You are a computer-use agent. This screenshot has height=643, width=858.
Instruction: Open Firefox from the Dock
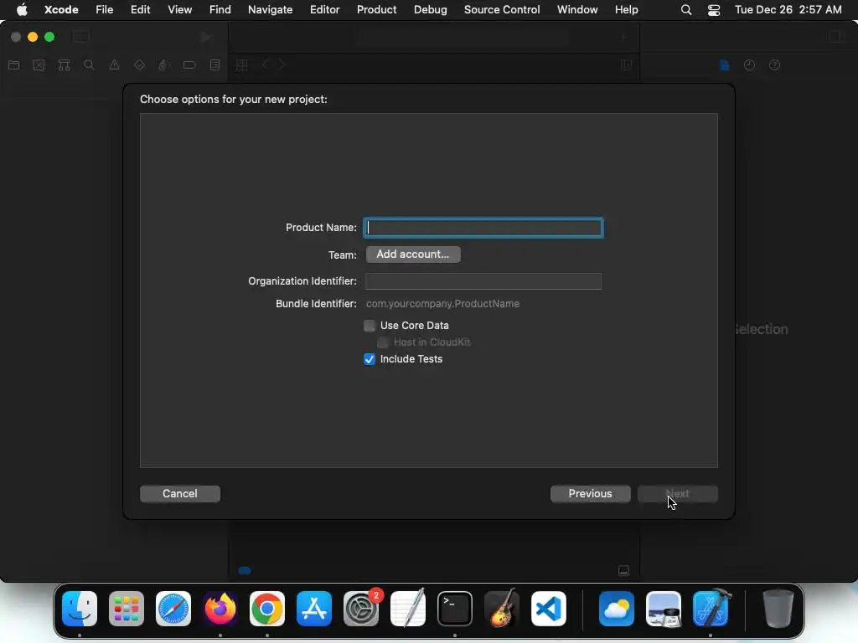pos(220,609)
